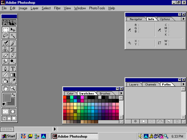Open the Paths palette flyout menu arrow
The image size is (187, 140).
(x=183, y=84)
